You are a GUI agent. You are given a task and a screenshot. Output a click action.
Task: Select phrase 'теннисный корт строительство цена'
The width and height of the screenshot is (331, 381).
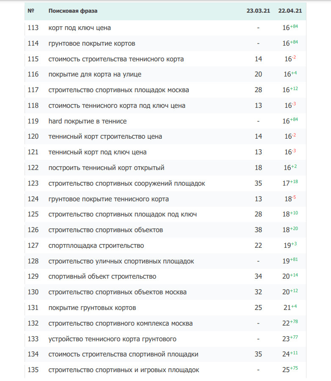(105, 137)
